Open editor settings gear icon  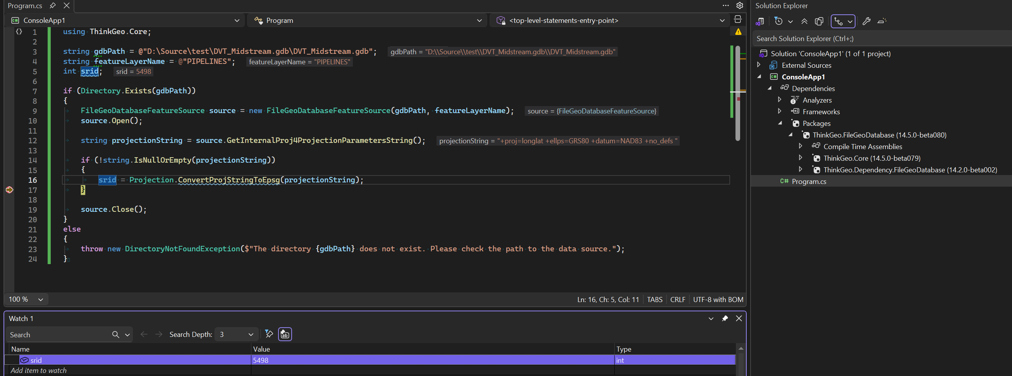pyautogui.click(x=740, y=5)
